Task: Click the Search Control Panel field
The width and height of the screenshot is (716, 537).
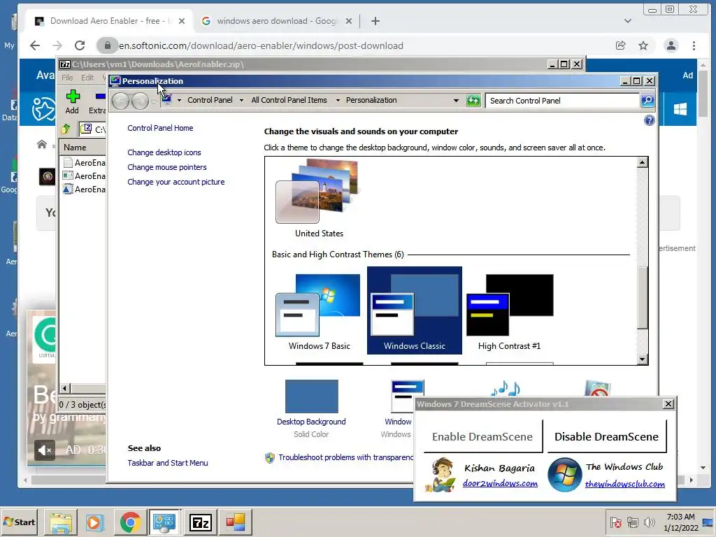Action: [x=561, y=101]
